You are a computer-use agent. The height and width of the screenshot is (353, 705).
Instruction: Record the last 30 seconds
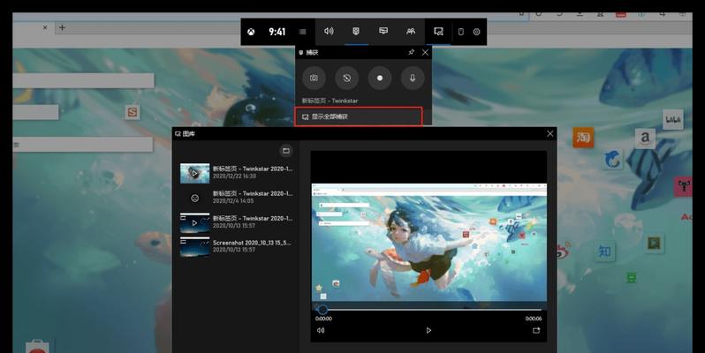coord(346,79)
